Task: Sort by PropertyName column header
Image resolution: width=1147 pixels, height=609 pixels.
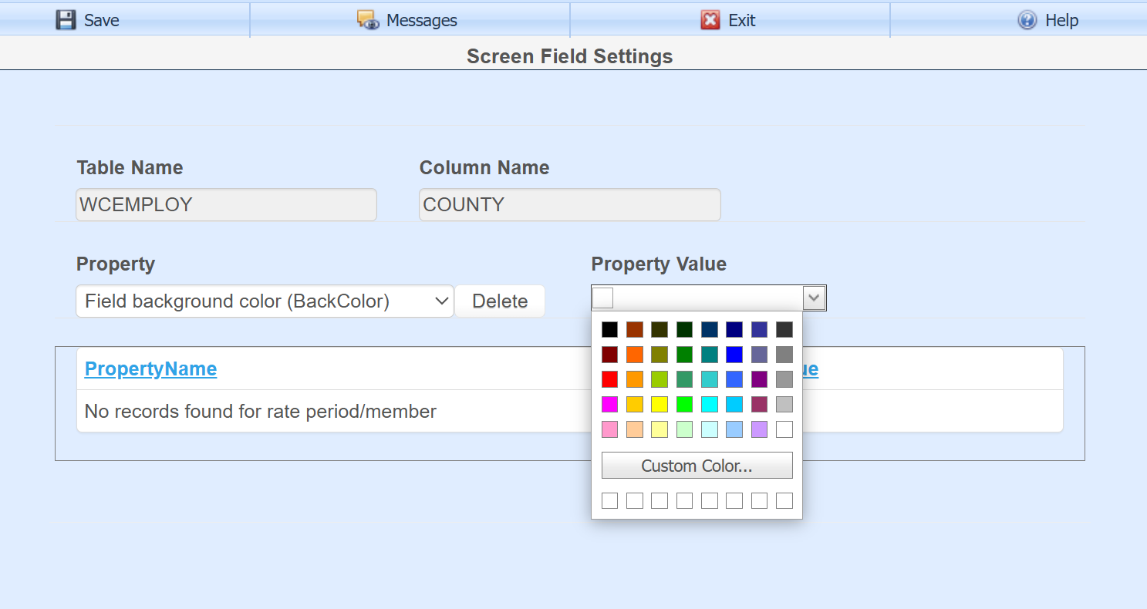Action: (150, 369)
